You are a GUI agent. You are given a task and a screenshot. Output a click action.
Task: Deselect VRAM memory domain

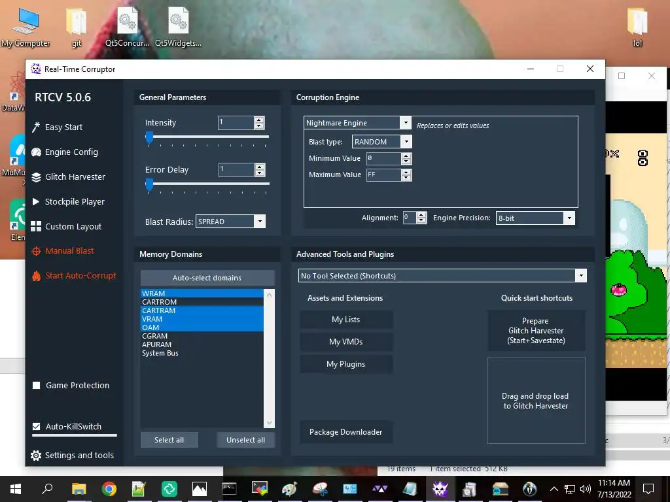pyautogui.click(x=202, y=319)
